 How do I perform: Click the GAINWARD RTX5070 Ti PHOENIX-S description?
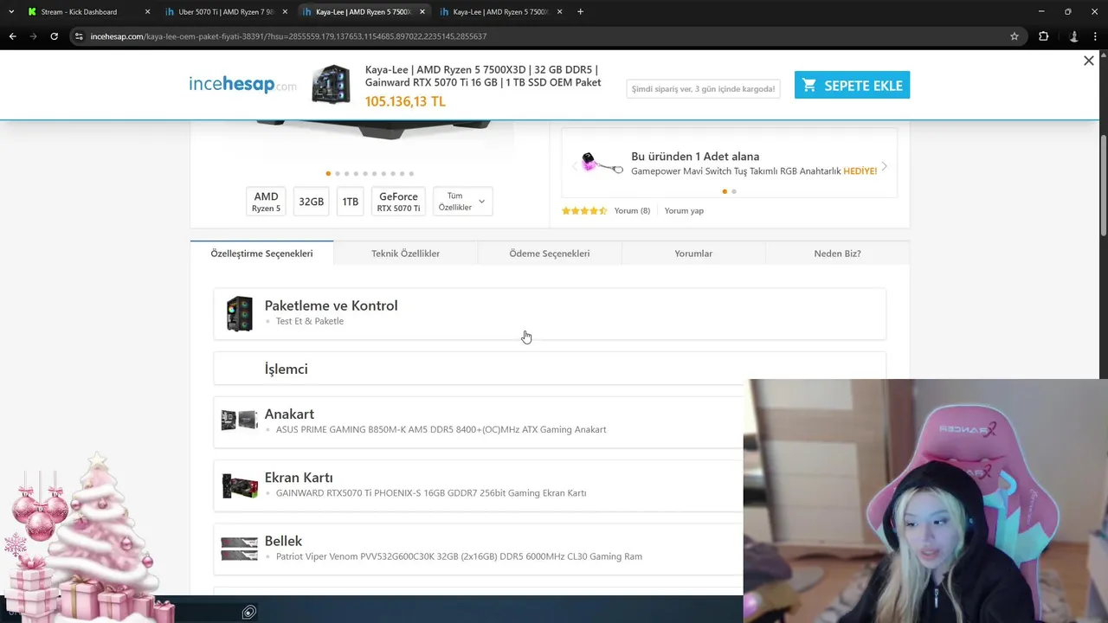tap(431, 493)
